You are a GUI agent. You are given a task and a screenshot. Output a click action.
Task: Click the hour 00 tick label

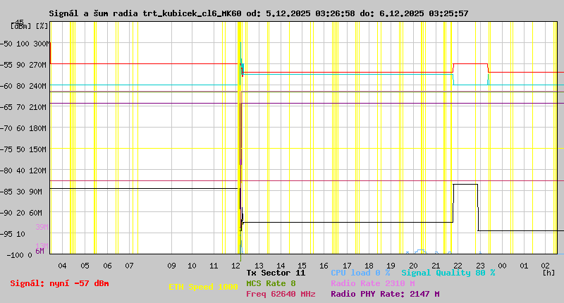coord(502,266)
